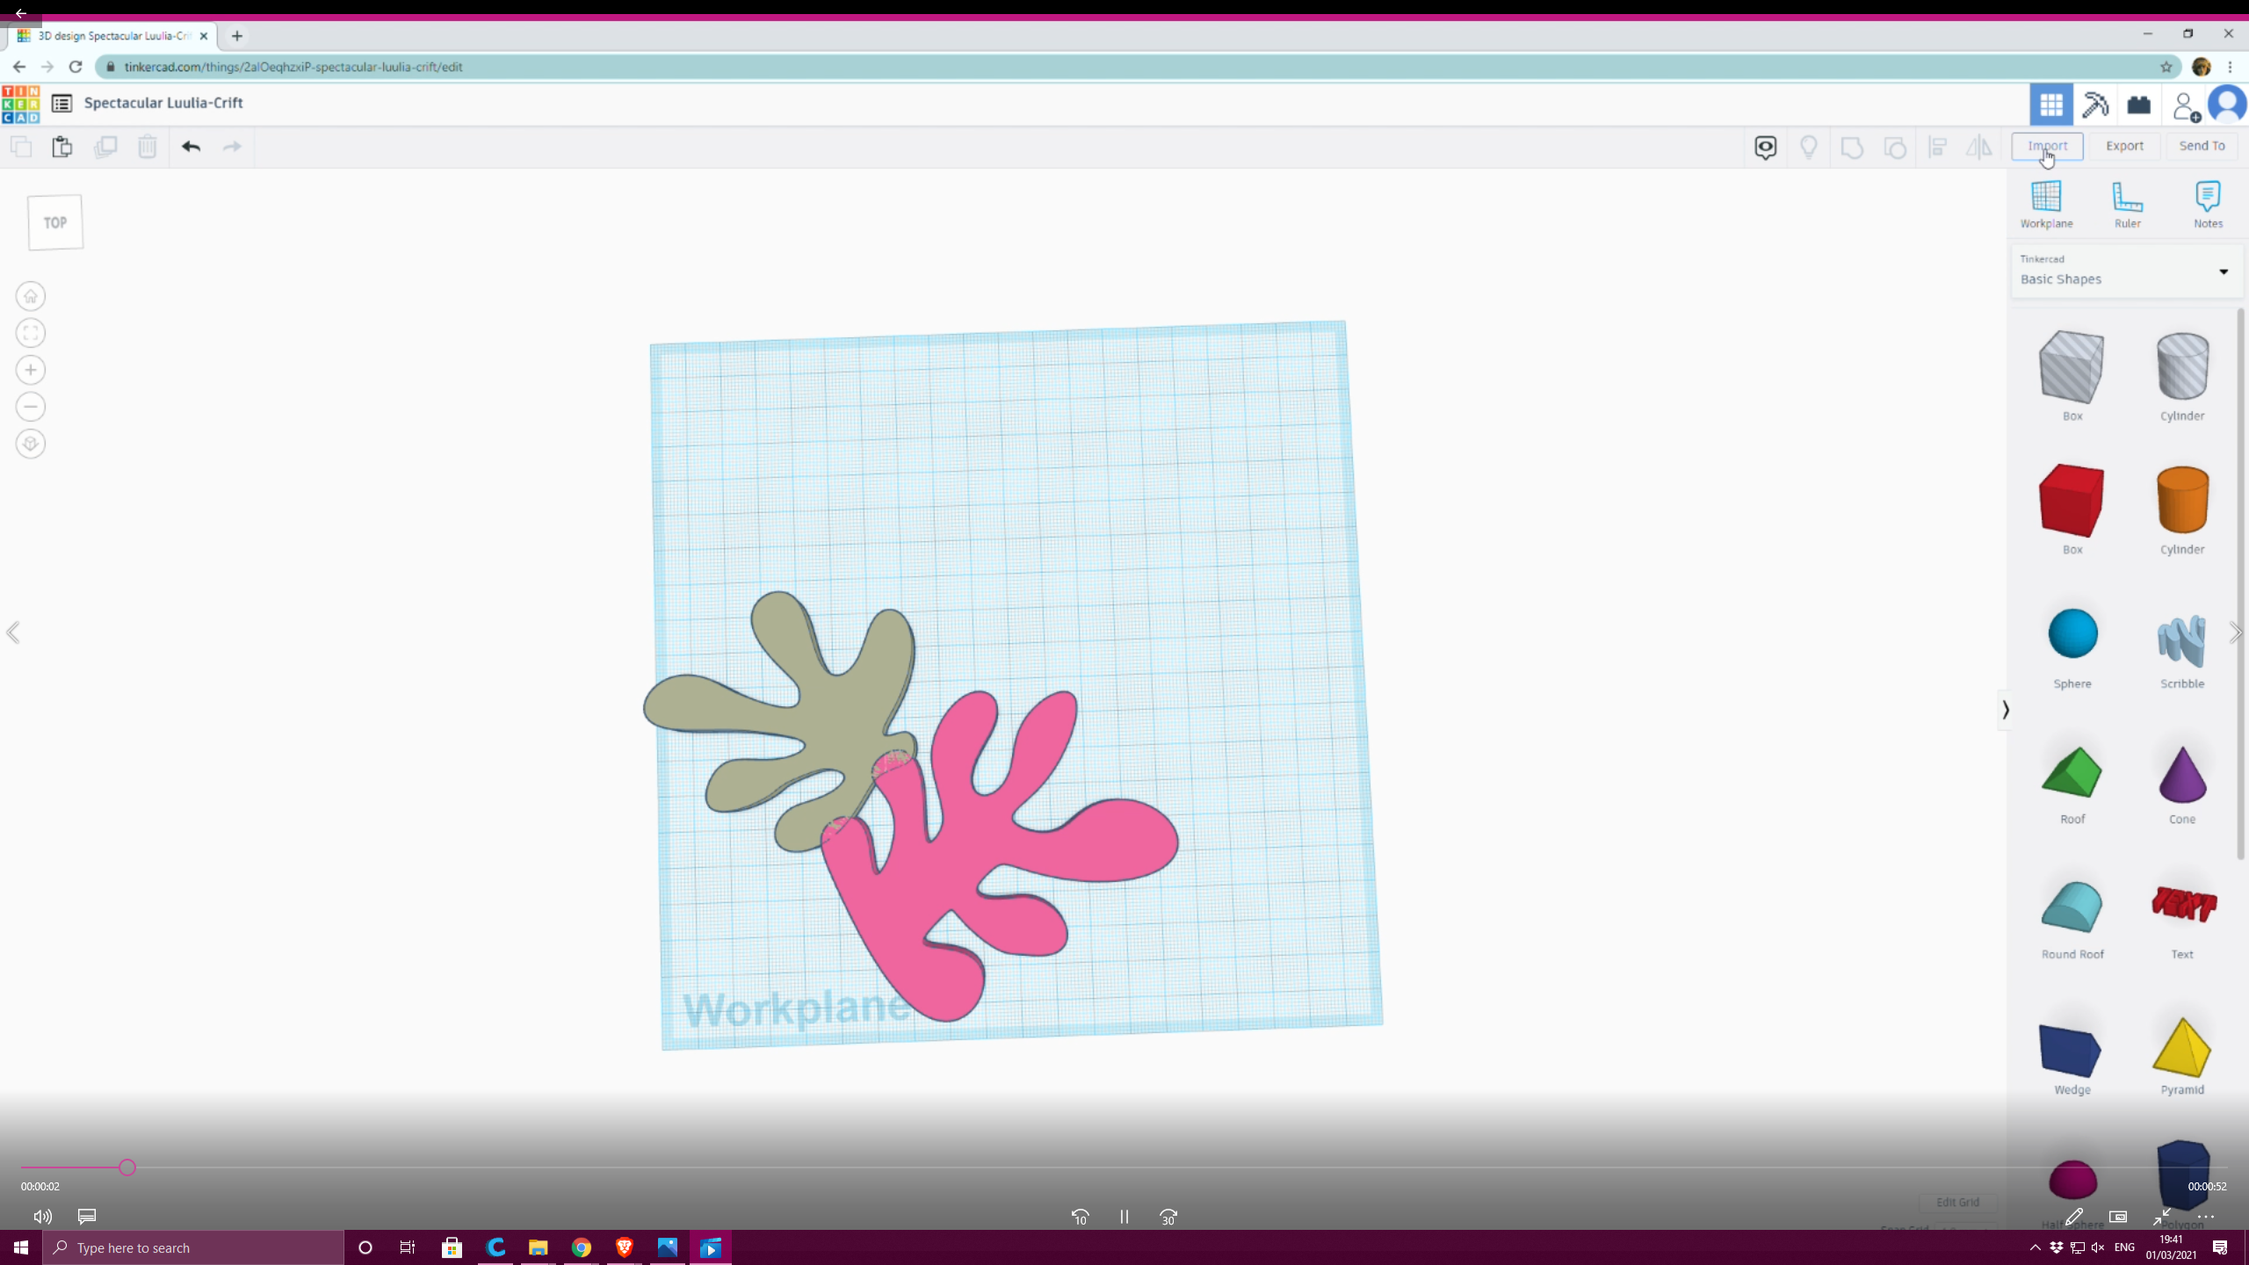Screen dimensions: 2249x1265
Task: Select the Scribble shape
Action: click(x=2181, y=641)
